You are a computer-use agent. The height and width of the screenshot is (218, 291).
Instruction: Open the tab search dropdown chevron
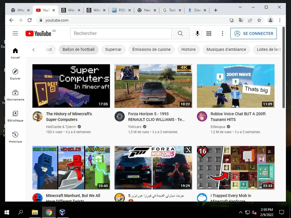tap(240, 7)
